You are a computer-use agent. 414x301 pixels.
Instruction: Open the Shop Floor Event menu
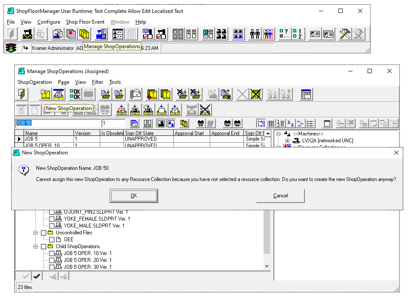click(x=85, y=22)
